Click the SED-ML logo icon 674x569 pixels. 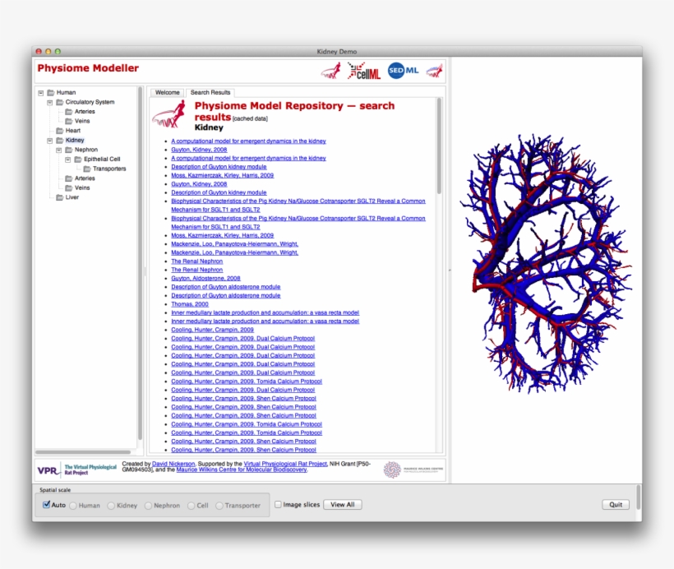click(400, 70)
